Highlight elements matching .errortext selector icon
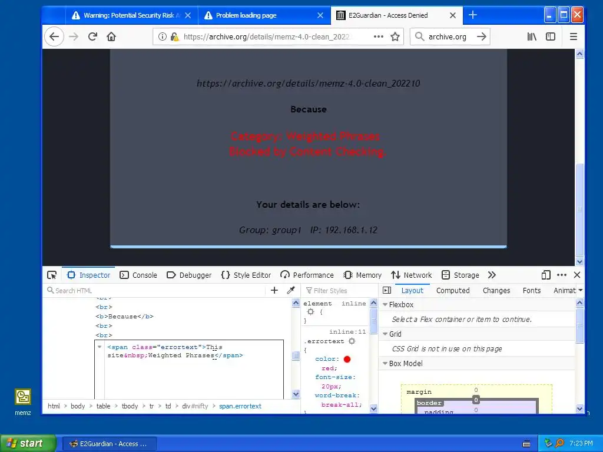The height and width of the screenshot is (452, 603). [x=352, y=341]
